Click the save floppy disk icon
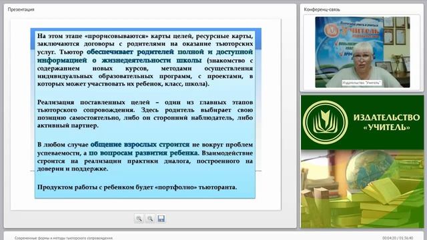 pyautogui.click(x=161, y=219)
